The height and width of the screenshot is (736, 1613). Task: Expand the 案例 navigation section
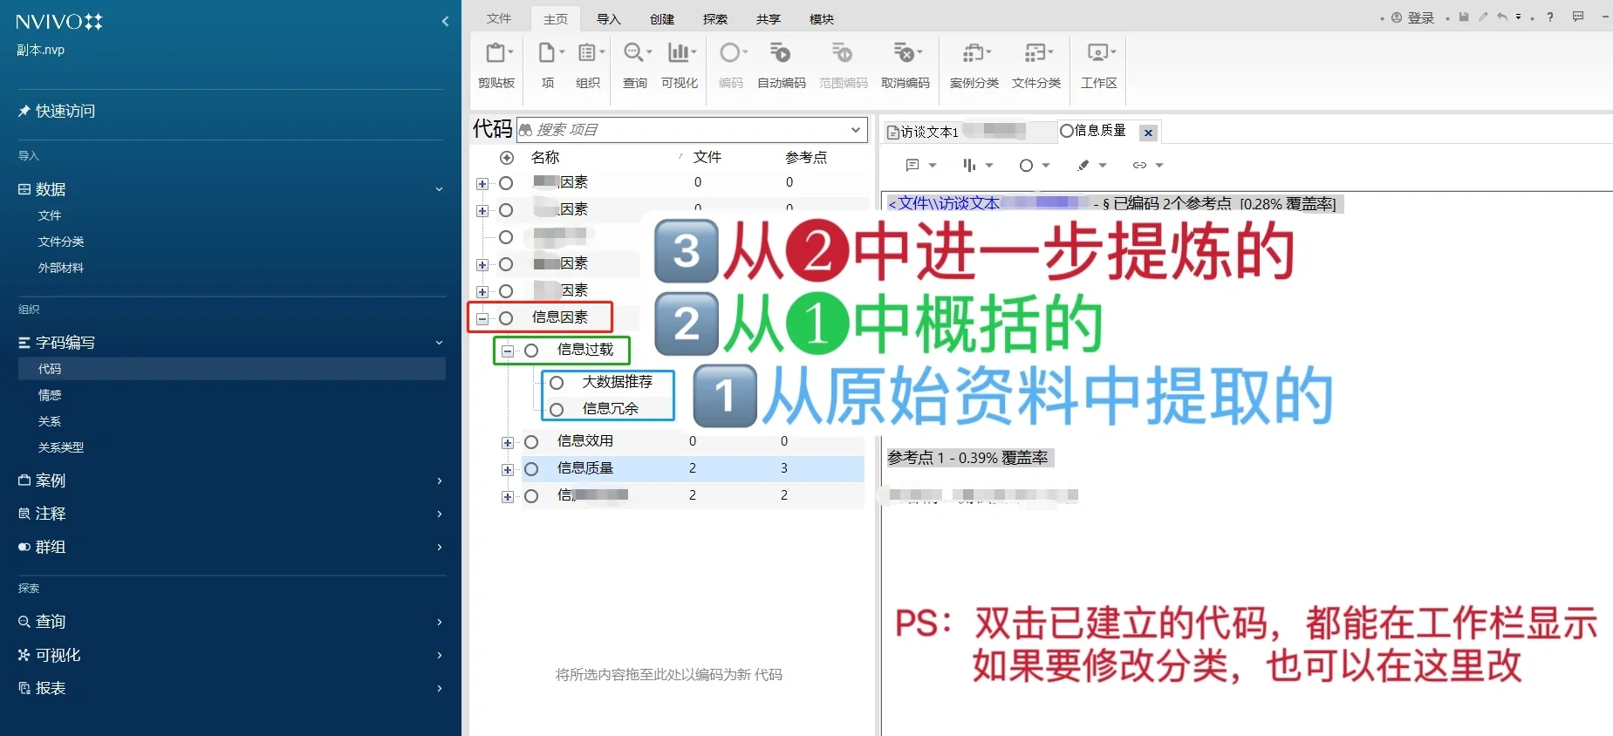pyautogui.click(x=439, y=480)
